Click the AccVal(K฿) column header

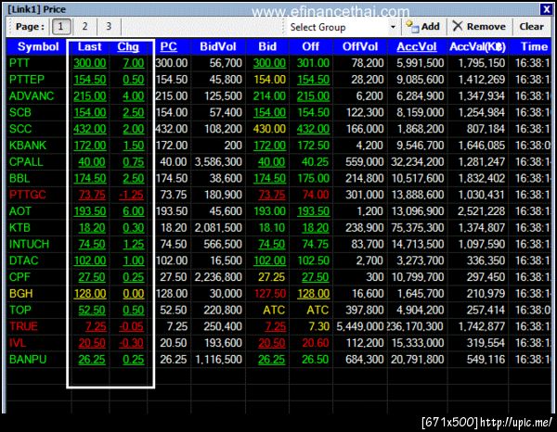click(477, 47)
